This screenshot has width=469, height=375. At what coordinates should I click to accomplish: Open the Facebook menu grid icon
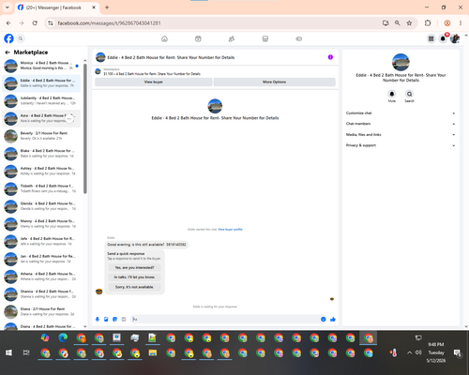[x=431, y=38]
